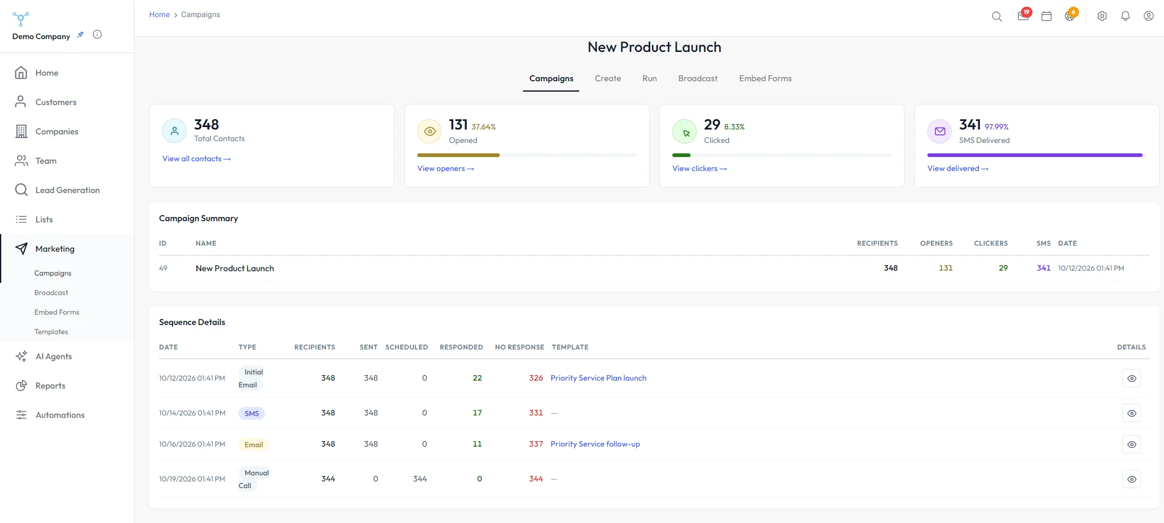Open the Embed Forms tab under the title
1164x523 pixels.
point(765,79)
